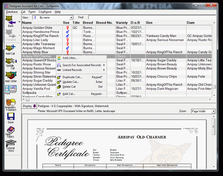This screenshot has width=223, height=176.
Task: Click the Add Cat sidebar icon
Action: coord(10,49)
